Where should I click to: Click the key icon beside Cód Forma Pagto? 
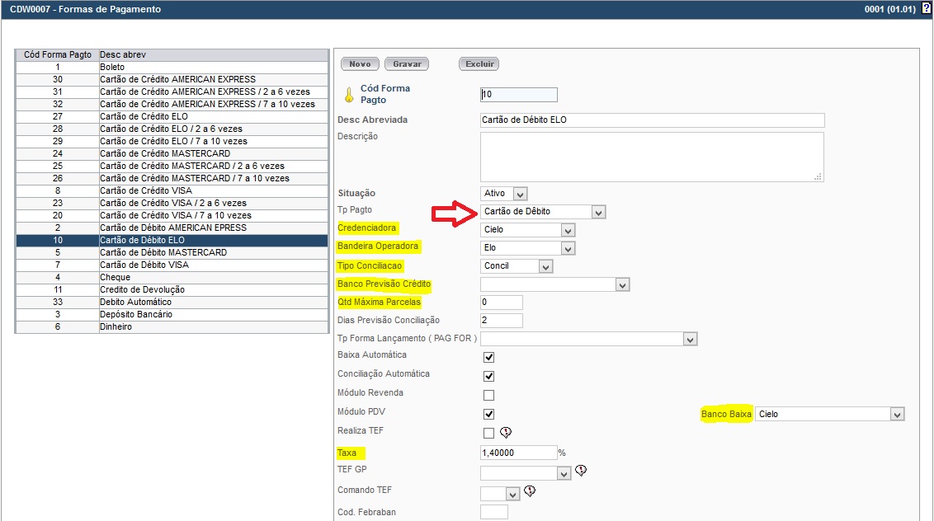pyautogui.click(x=349, y=94)
